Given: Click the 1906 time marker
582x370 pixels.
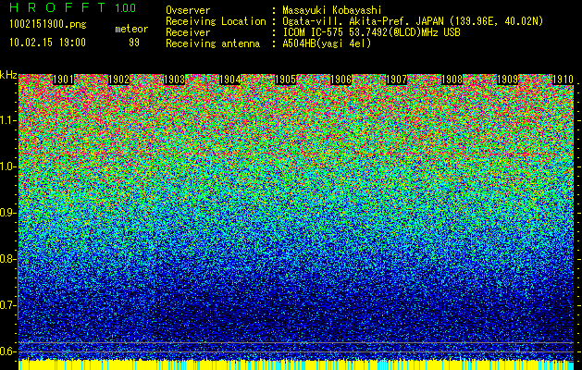Looking at the screenshot, I should 341,80.
